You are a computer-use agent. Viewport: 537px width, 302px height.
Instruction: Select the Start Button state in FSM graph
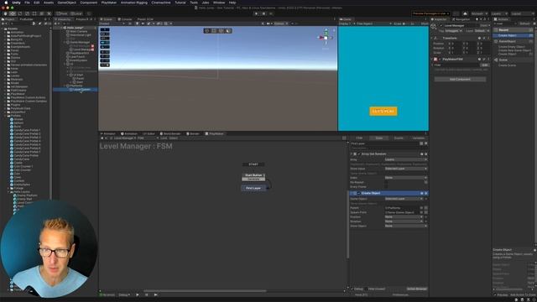pyautogui.click(x=253, y=175)
